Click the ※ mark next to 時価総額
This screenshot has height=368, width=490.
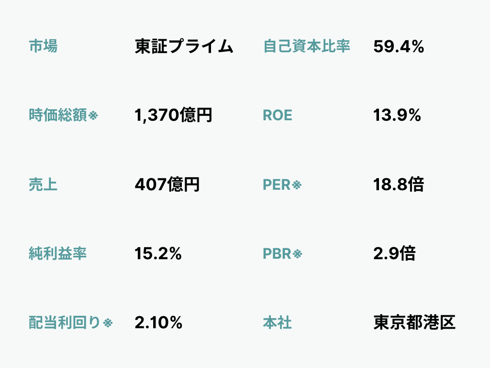click(93, 115)
